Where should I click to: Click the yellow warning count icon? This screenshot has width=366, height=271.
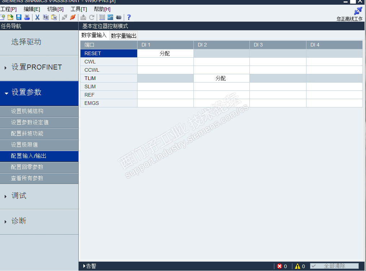(x=298, y=266)
